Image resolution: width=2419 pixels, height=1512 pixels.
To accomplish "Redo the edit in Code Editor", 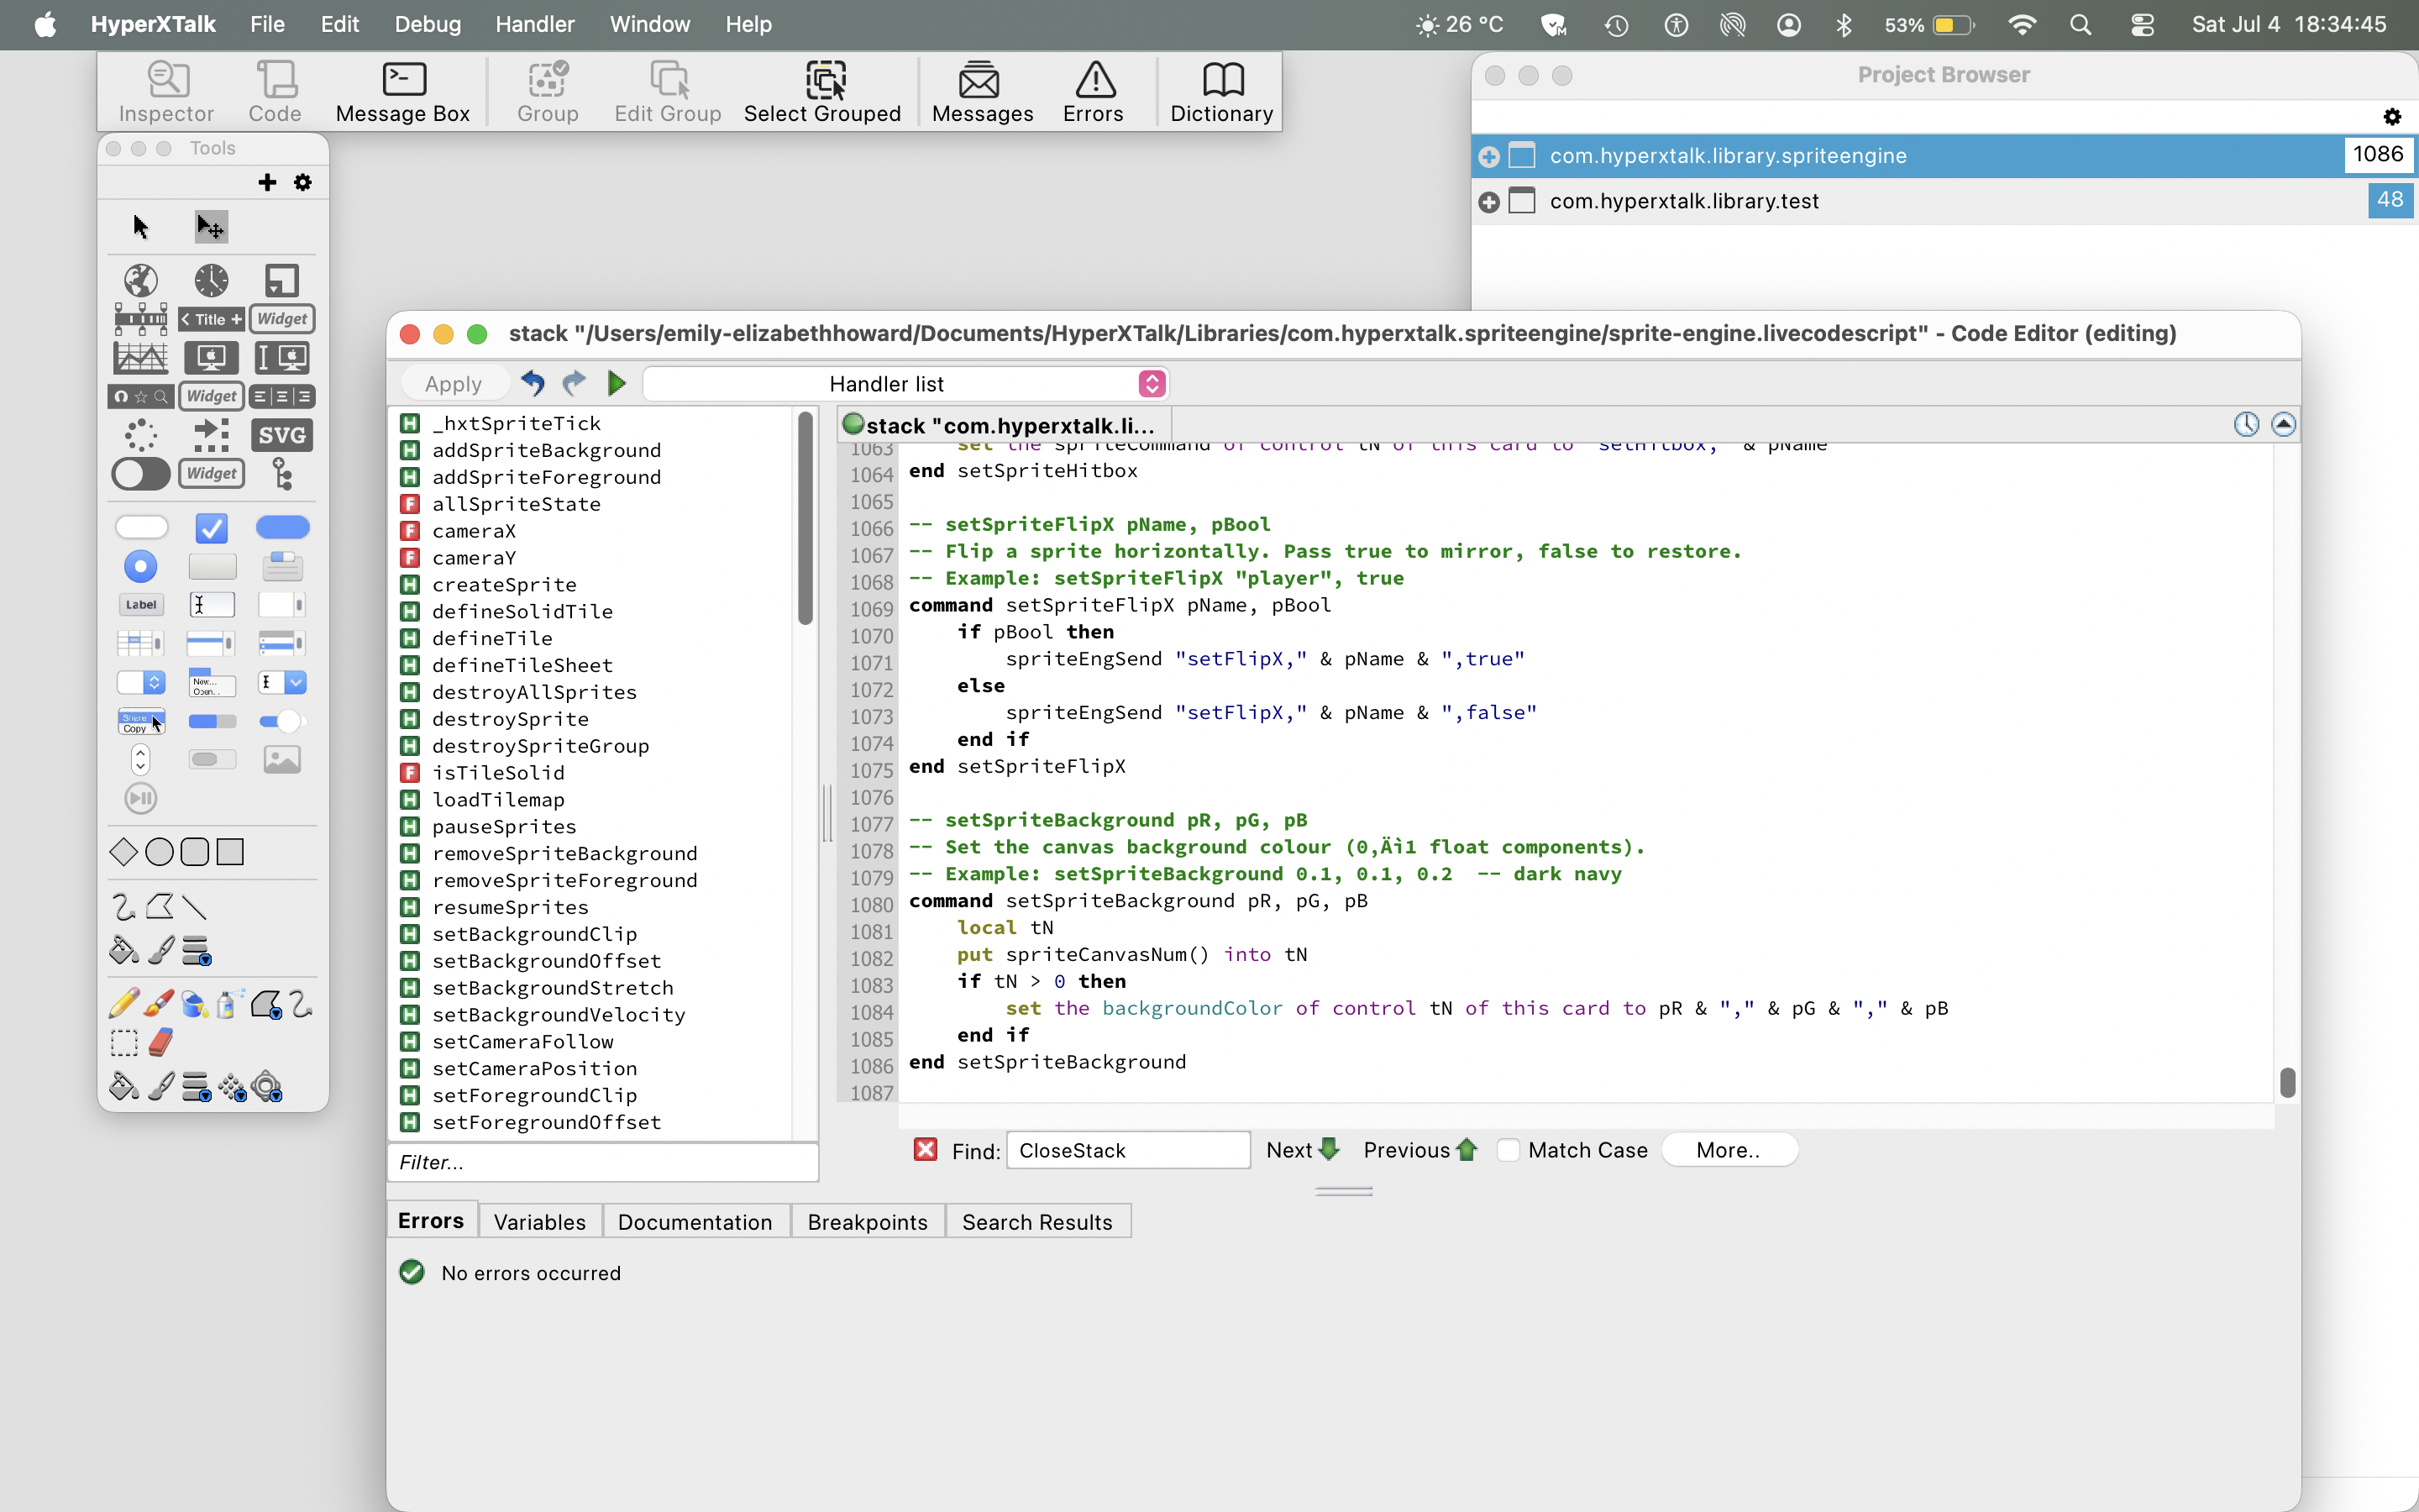I will [x=574, y=383].
